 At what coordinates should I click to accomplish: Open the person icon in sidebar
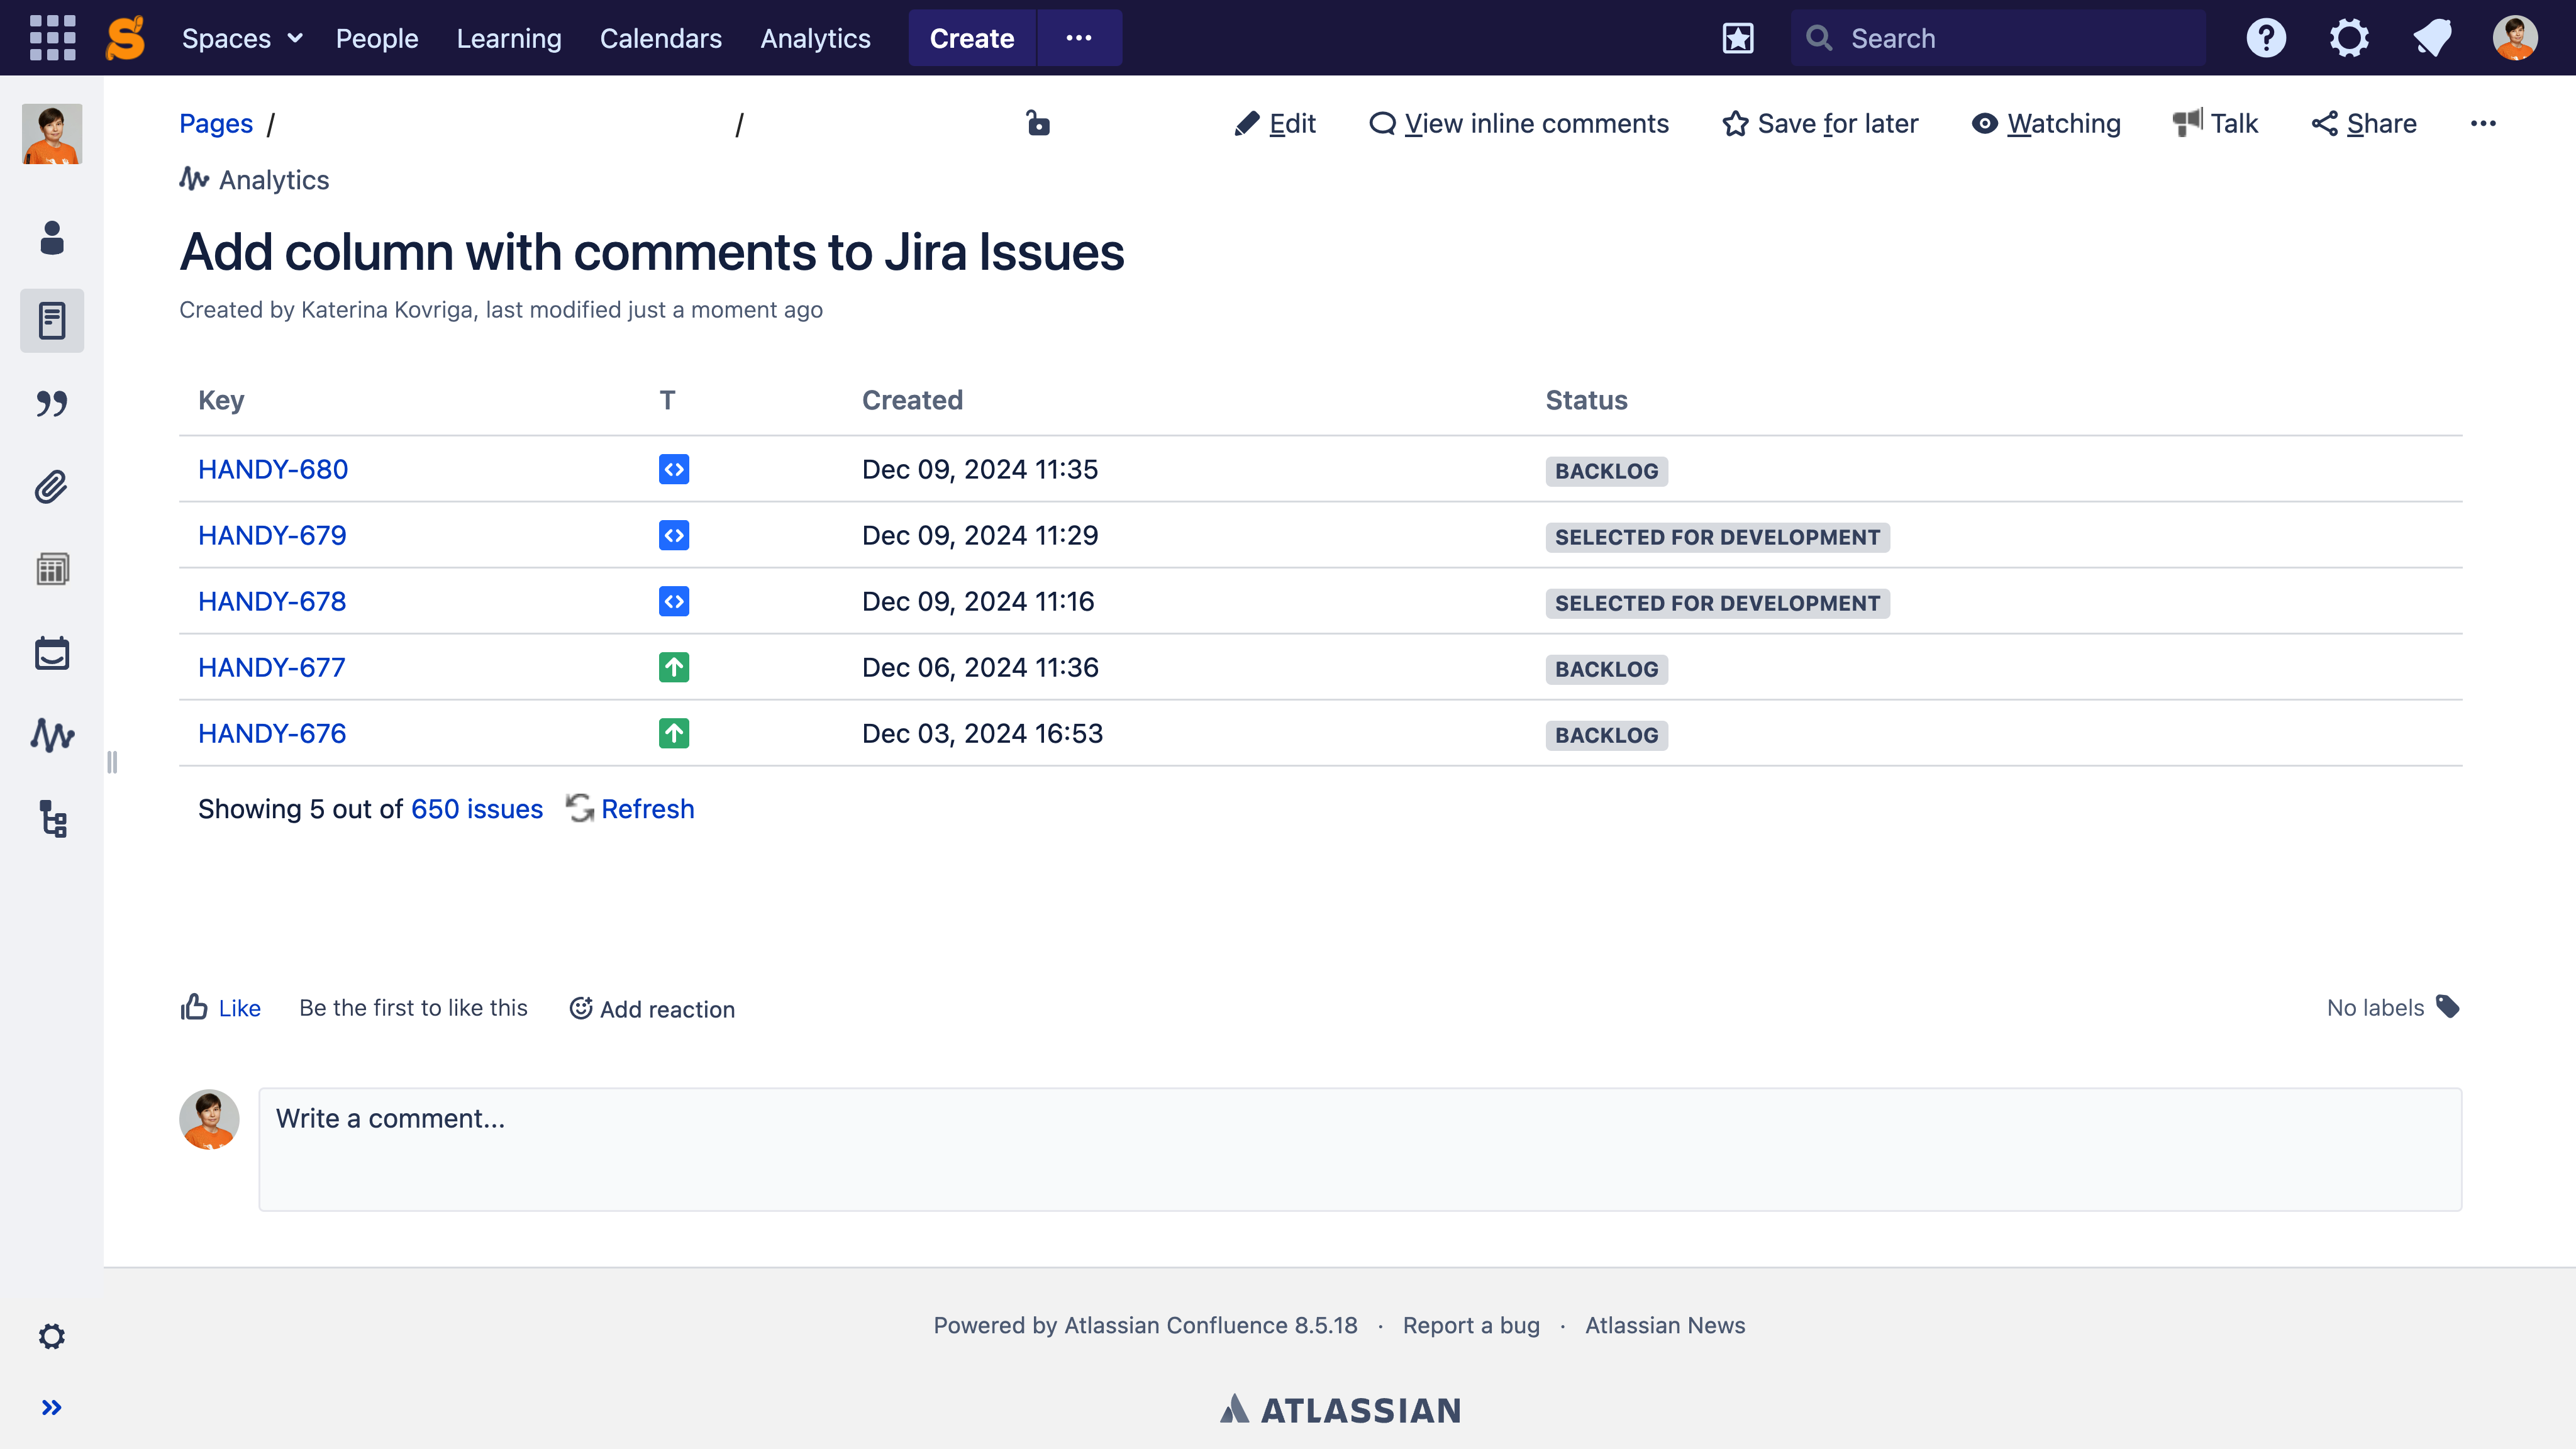[52, 238]
